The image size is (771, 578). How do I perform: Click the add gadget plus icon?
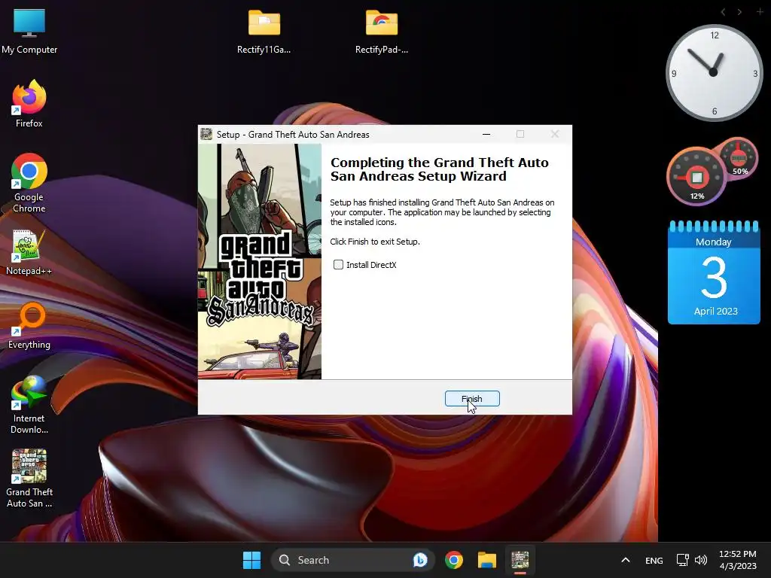tap(760, 11)
